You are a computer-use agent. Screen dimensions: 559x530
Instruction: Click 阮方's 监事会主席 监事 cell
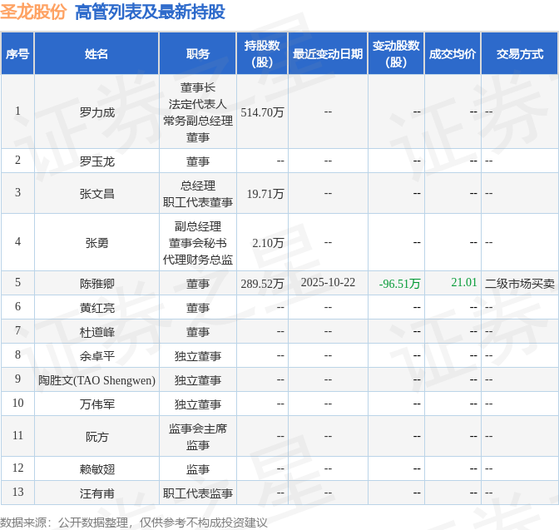click(198, 437)
